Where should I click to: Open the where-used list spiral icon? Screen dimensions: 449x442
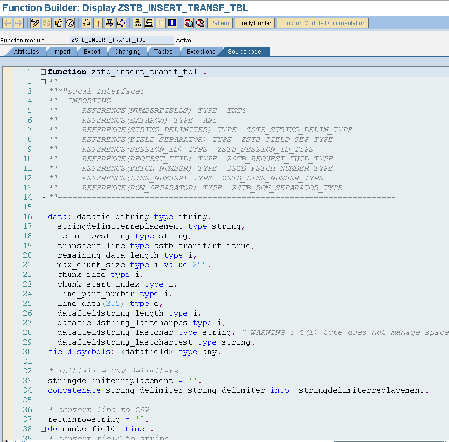[69, 22]
